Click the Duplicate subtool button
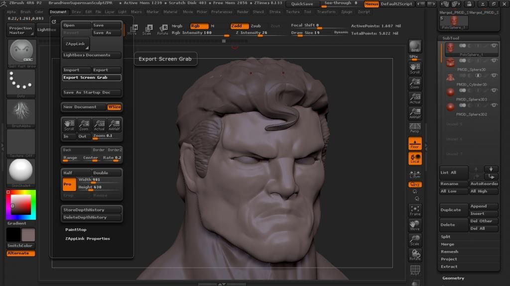This screenshot has width=510, height=286. (454, 210)
